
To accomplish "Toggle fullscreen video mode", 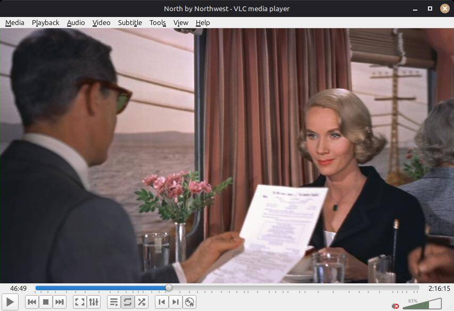I will [x=80, y=302].
